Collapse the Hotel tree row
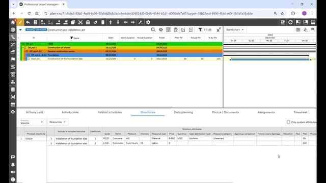 21,44
